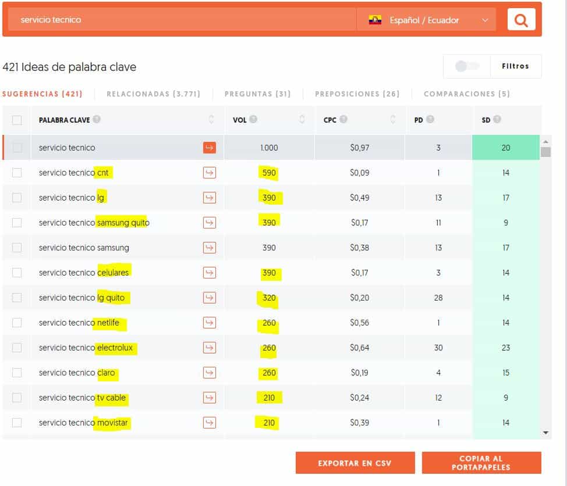
Task: Click the 421 Ideas de palabra clave heading
Action: [x=69, y=67]
